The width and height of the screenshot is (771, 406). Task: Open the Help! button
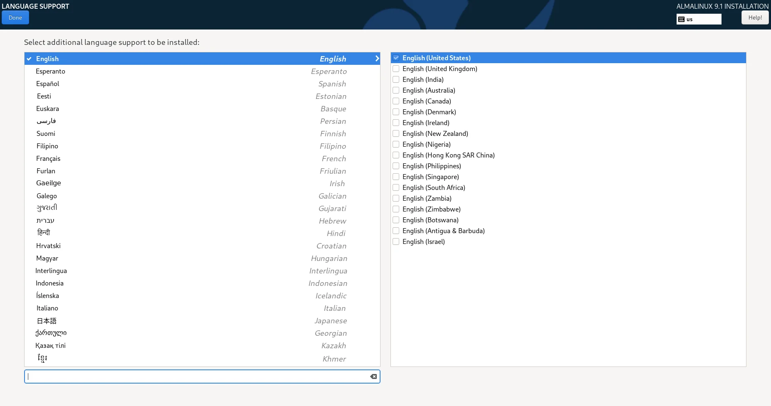pos(755,17)
